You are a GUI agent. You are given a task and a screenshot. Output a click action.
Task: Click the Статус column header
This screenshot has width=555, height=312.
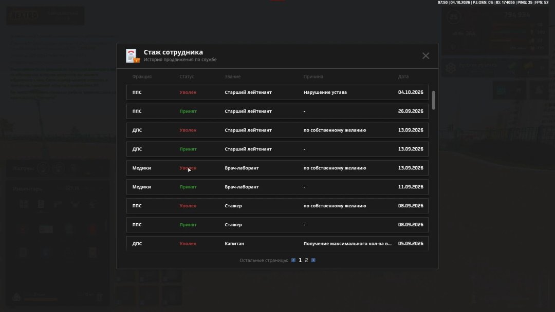(187, 76)
